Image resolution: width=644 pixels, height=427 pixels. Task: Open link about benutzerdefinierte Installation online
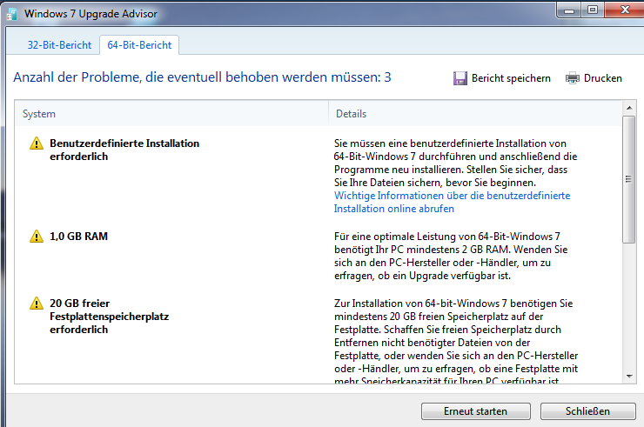click(452, 202)
